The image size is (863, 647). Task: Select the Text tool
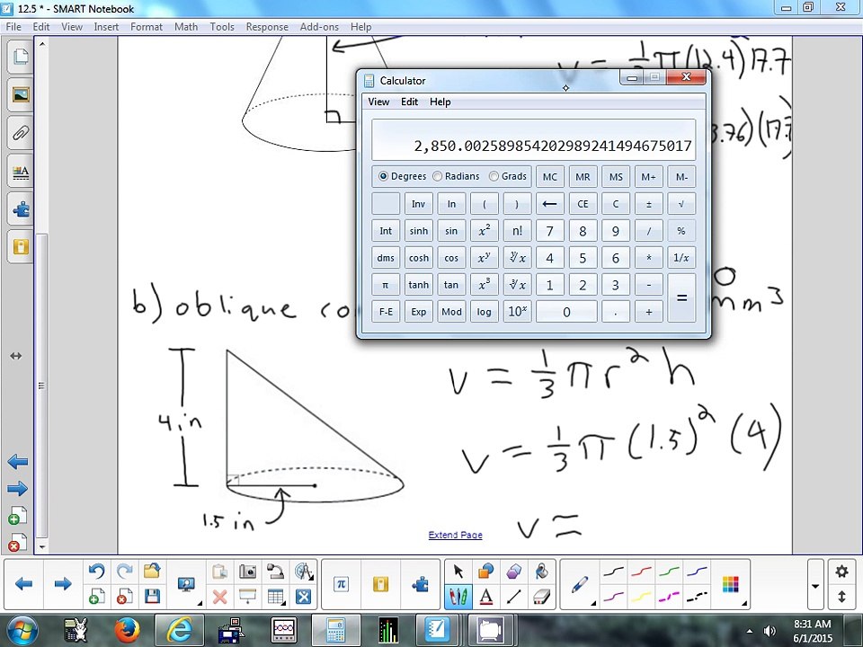485,597
